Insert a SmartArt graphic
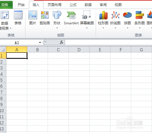The height and width of the screenshot is (133, 152). (71, 15)
